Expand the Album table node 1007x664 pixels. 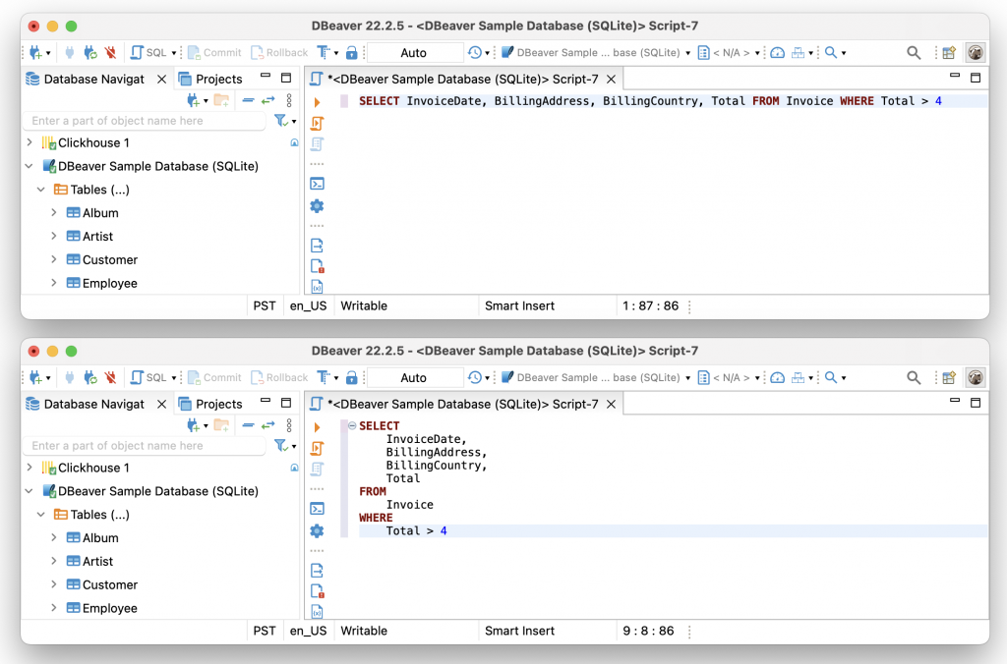pos(56,212)
